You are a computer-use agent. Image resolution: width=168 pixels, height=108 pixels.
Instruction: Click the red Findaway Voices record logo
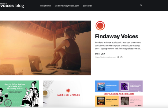[x=100, y=26]
